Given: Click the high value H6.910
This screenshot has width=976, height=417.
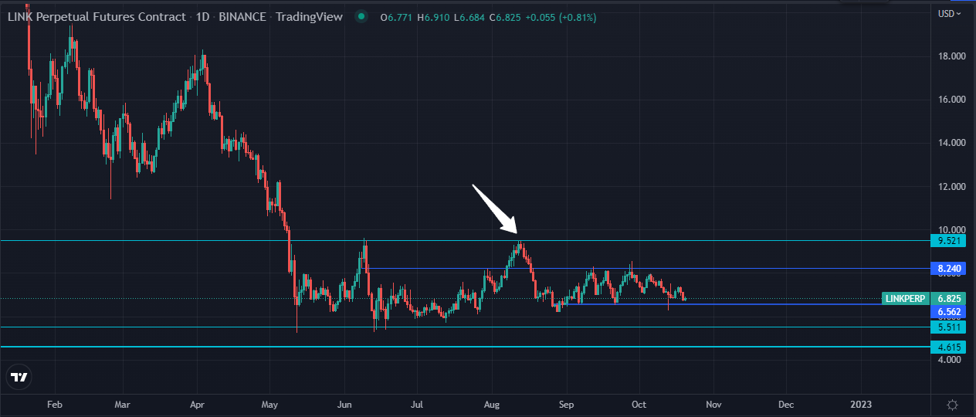Looking at the screenshot, I should click(432, 17).
